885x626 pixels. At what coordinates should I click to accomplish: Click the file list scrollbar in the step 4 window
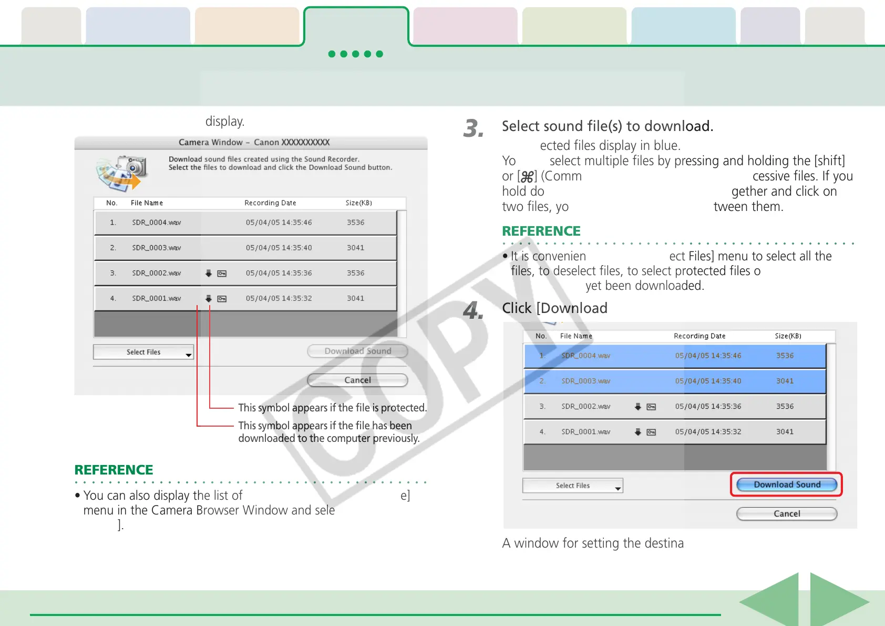(x=831, y=407)
